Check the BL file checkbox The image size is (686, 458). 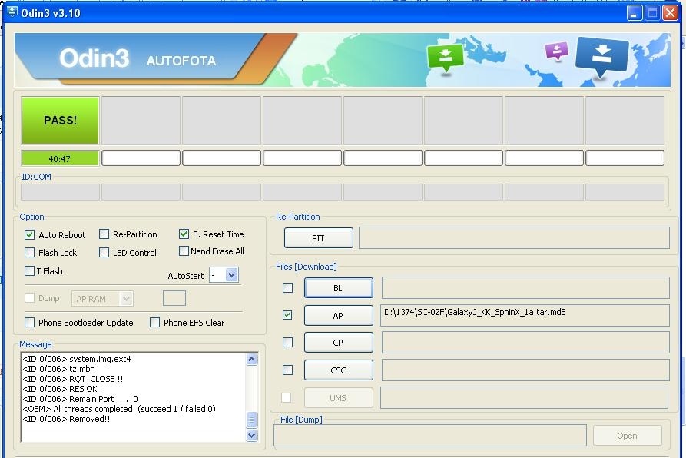(x=287, y=288)
